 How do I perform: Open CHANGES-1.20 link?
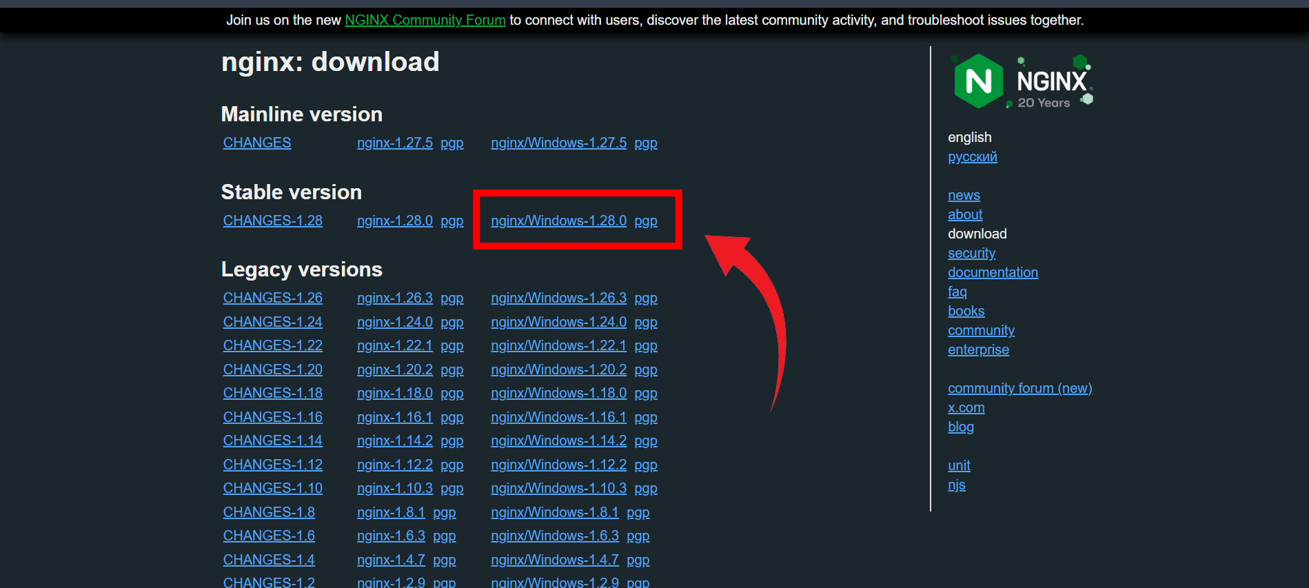[x=273, y=369]
